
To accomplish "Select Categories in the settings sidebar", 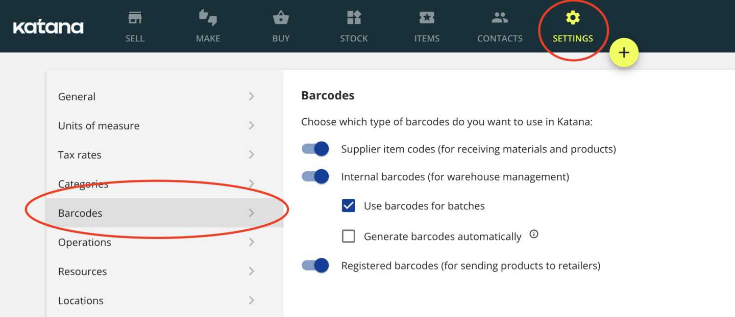I will tap(153, 183).
